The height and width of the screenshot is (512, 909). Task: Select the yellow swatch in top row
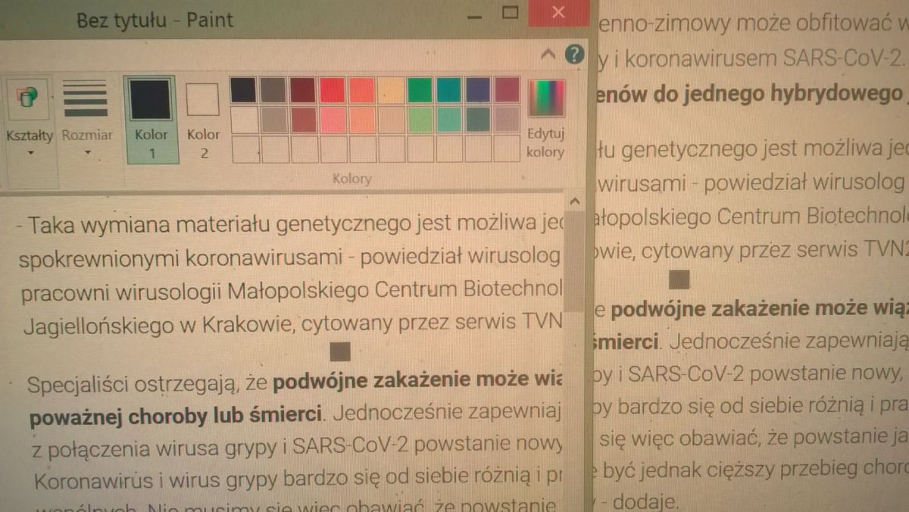(x=391, y=90)
